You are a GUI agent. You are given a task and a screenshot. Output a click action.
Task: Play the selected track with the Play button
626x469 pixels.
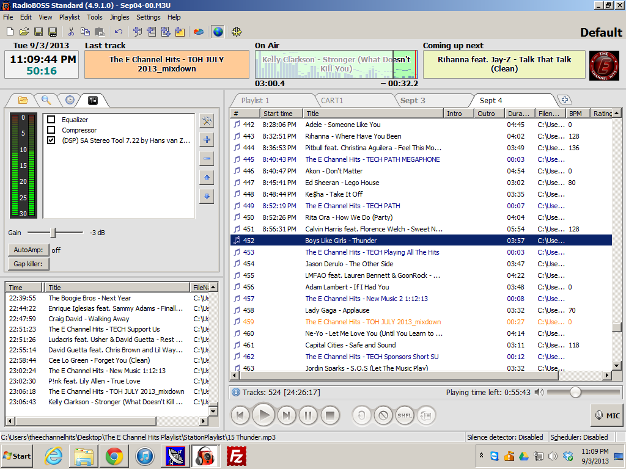tap(264, 415)
